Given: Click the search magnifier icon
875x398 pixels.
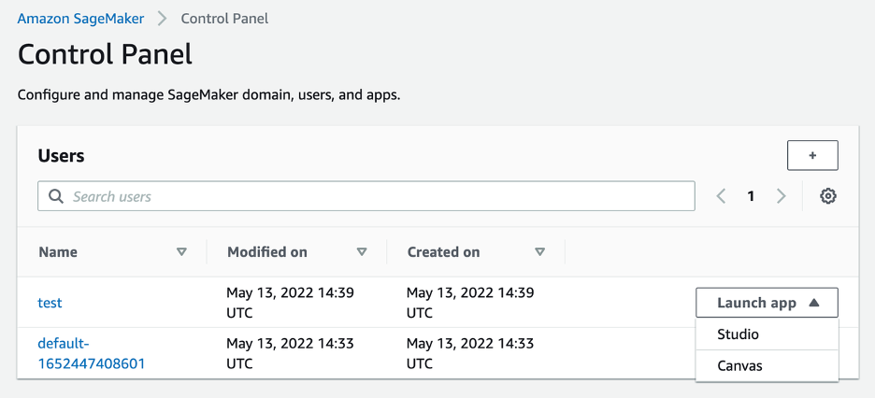Looking at the screenshot, I should 56,196.
